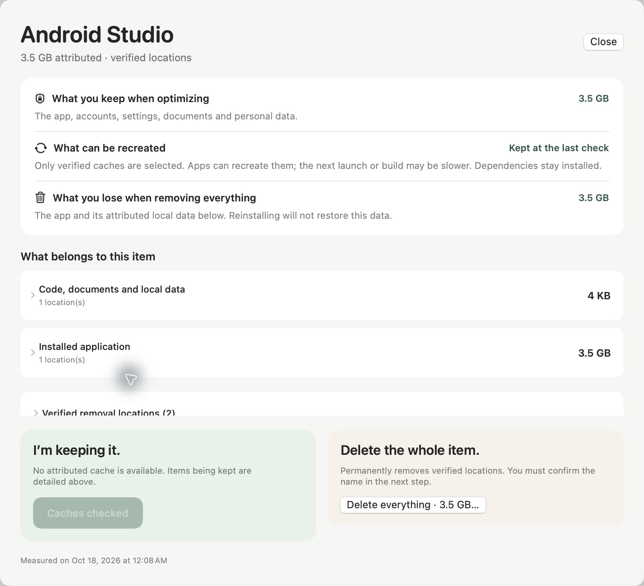
Task: Click 'The app, accounts, settings, documents' description
Action: click(x=166, y=116)
